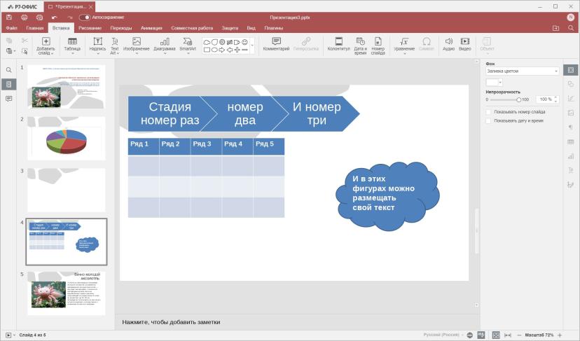Click the Колонтитул icon

click(x=338, y=41)
